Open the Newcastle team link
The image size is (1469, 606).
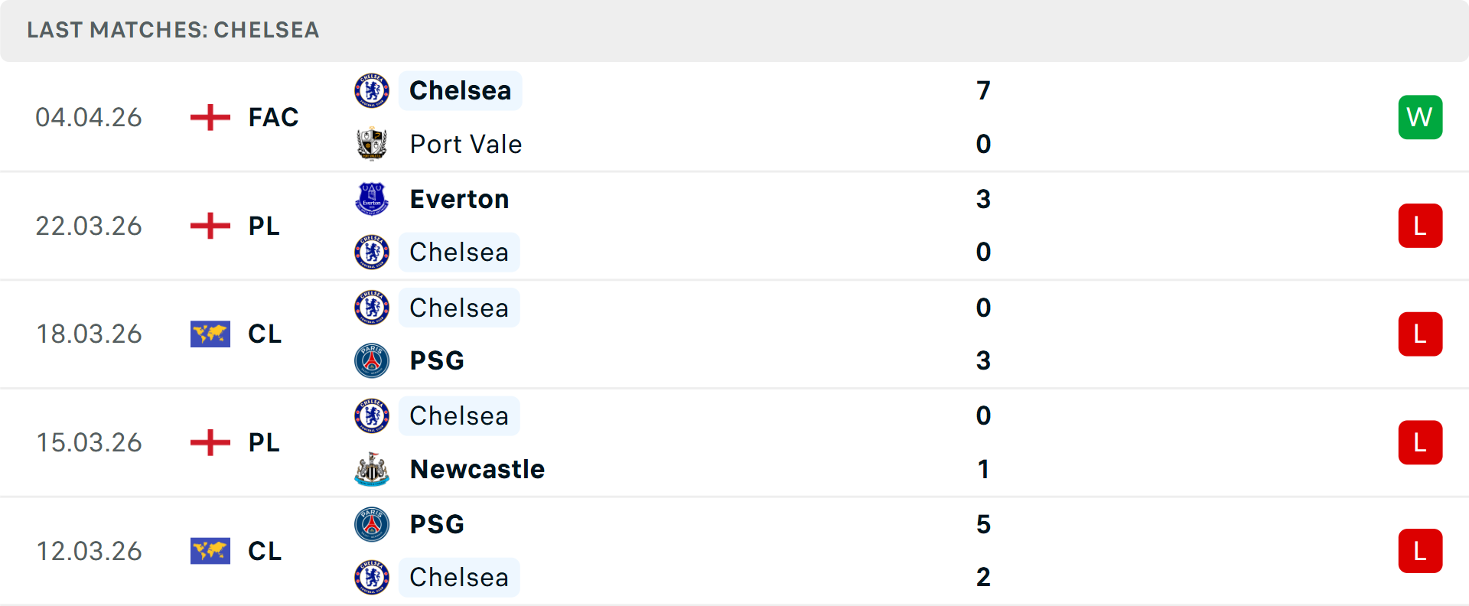coord(477,469)
